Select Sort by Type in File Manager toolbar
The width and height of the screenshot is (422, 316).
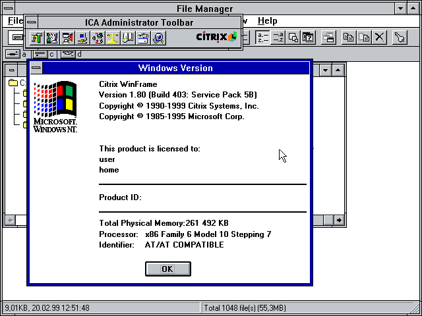coord(278,38)
